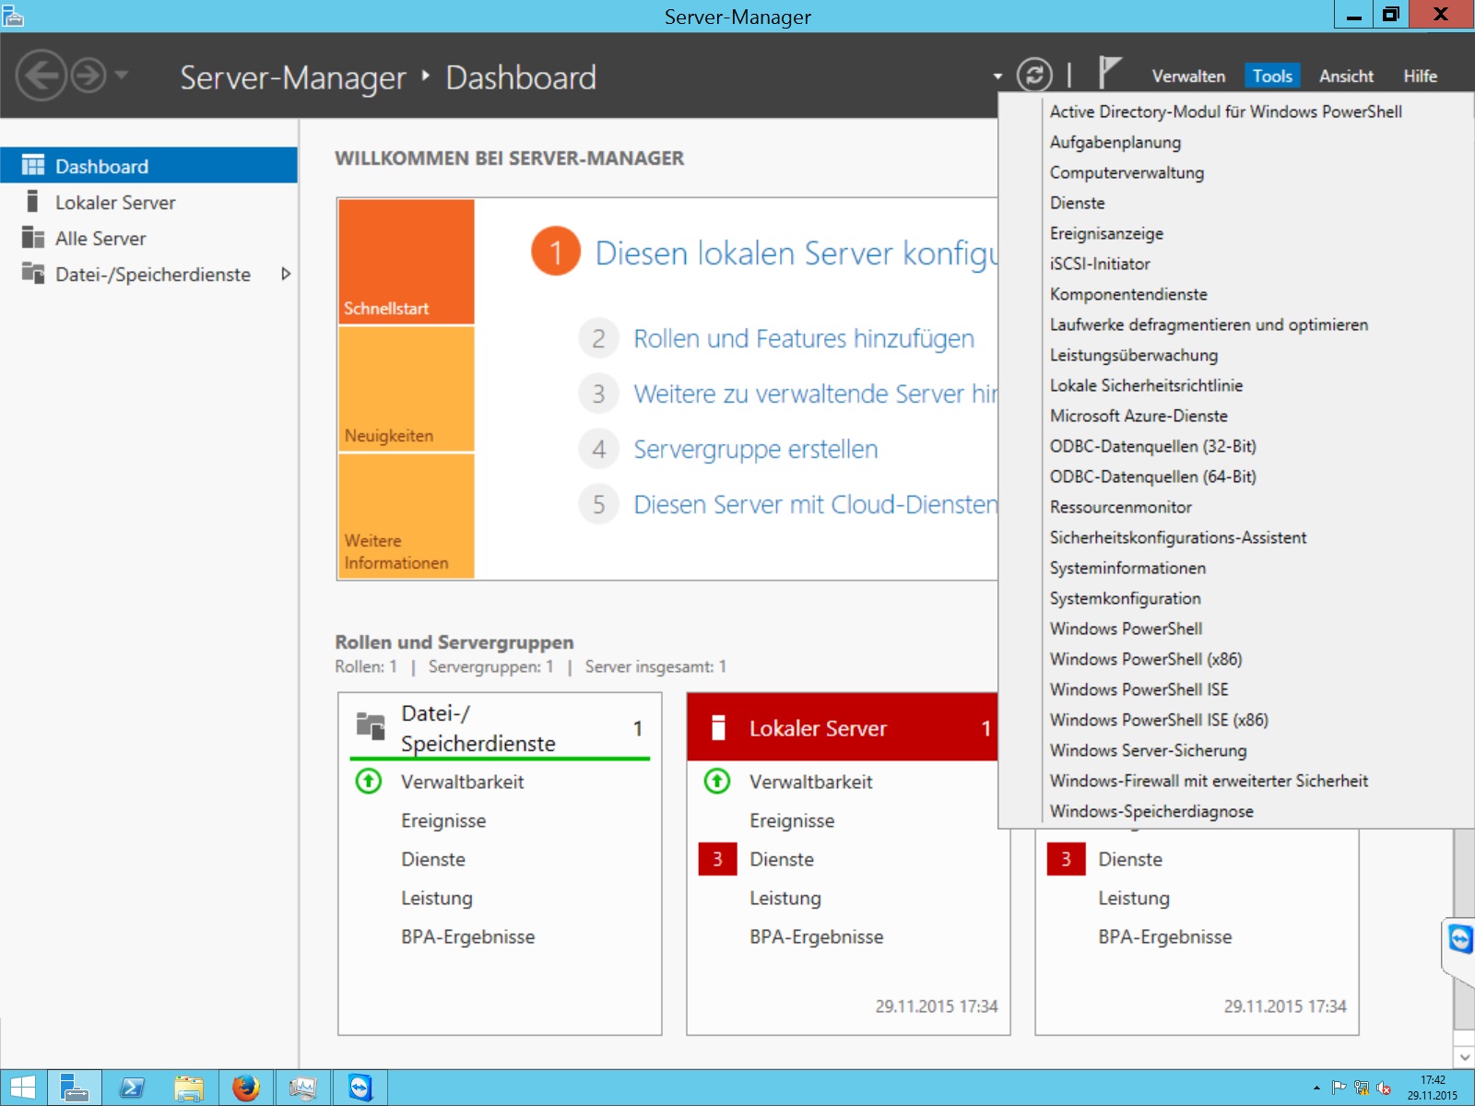Open the Hilfe menu
This screenshot has height=1106, width=1475.
[x=1420, y=76]
